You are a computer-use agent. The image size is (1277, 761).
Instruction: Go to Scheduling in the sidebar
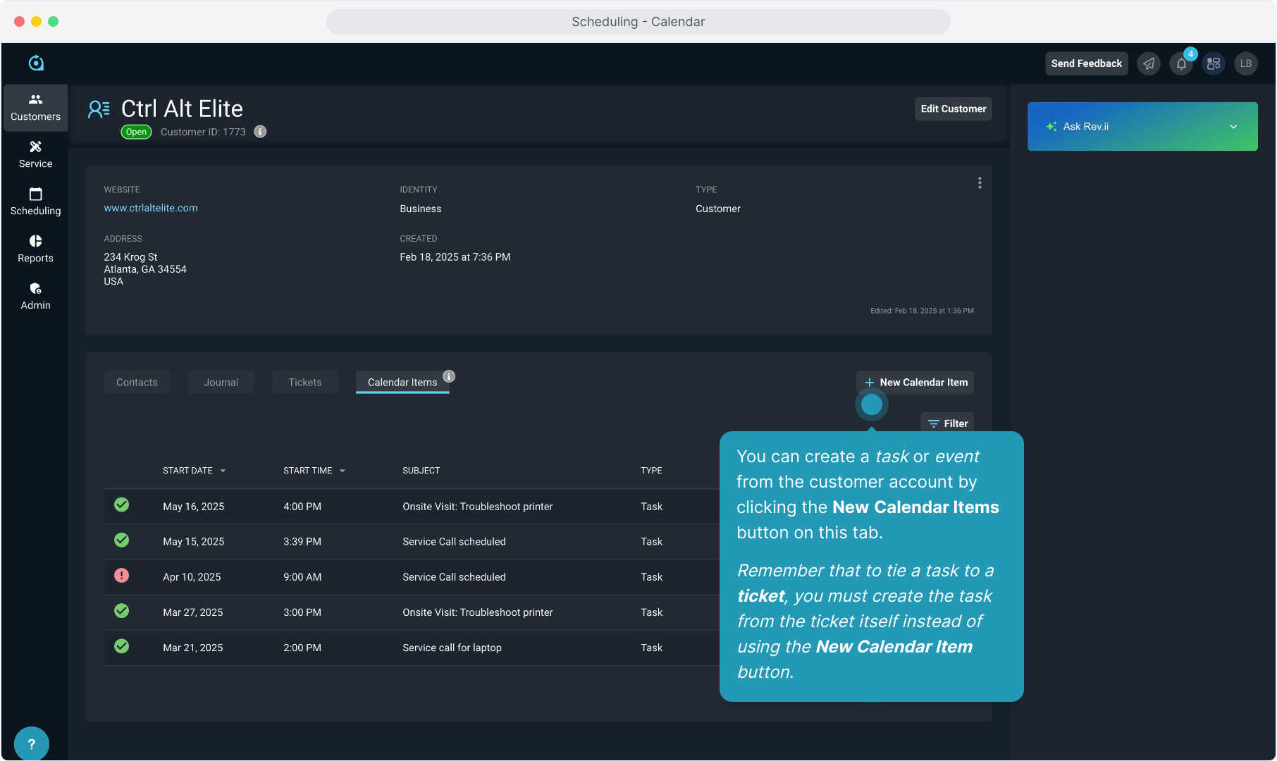coord(35,202)
